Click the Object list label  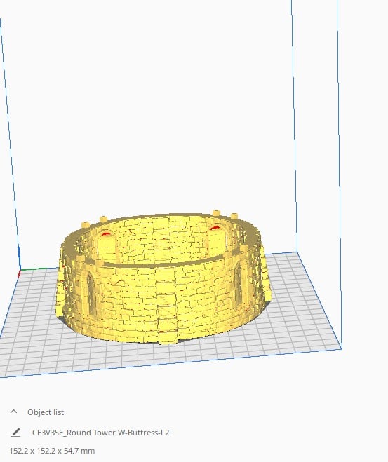point(46,412)
